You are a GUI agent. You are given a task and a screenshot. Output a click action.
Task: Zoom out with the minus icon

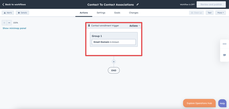(x=9, y=23)
